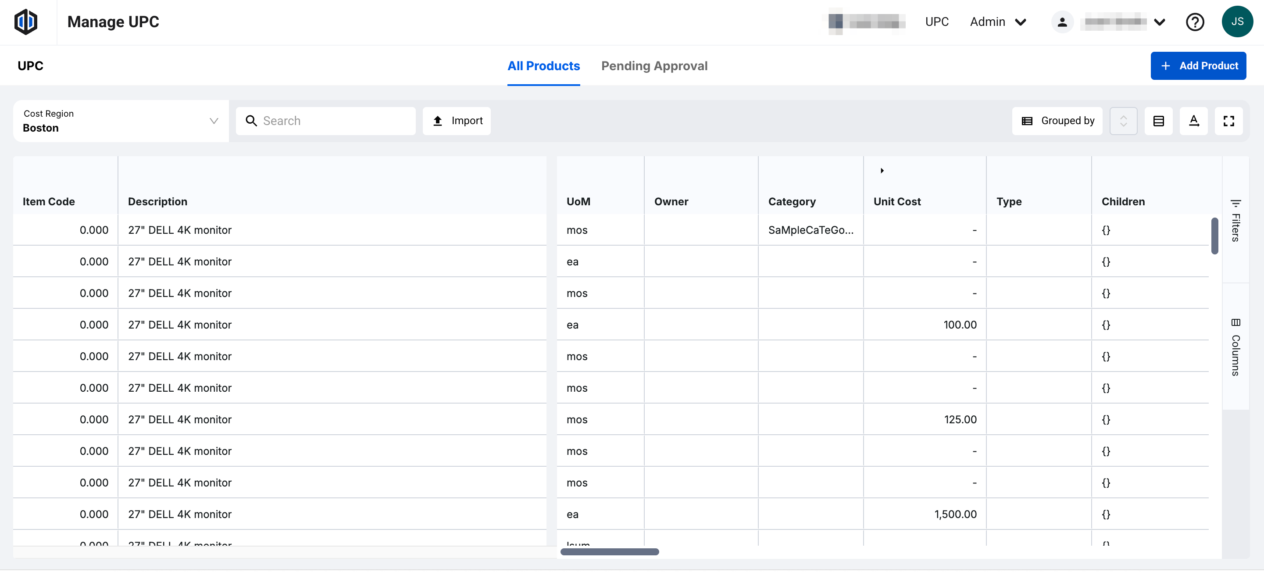Click the Add Product button
This screenshot has width=1264, height=572.
pyautogui.click(x=1198, y=66)
